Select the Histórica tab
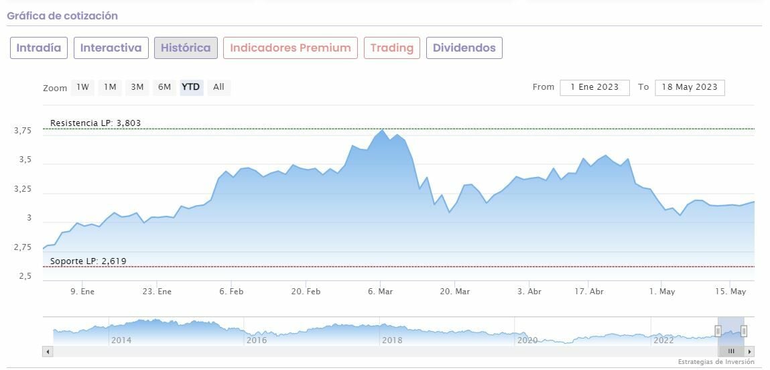The image size is (770, 370). click(186, 48)
